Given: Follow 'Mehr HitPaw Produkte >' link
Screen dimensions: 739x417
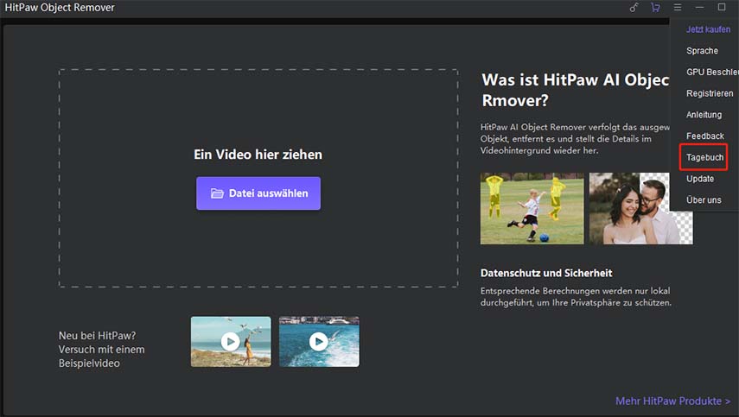Looking at the screenshot, I should click(673, 401).
